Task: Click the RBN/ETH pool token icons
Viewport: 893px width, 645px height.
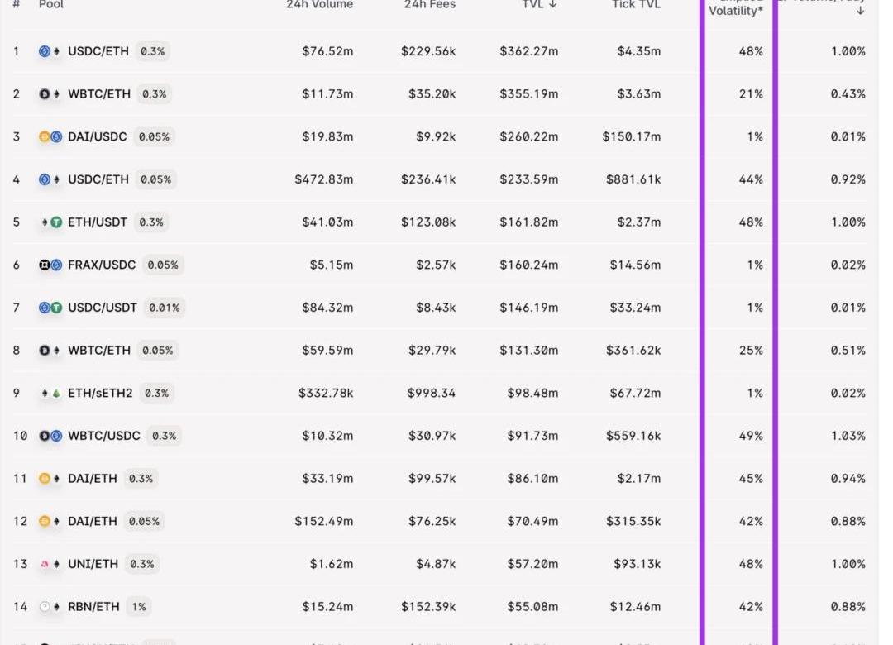Action: [x=50, y=607]
